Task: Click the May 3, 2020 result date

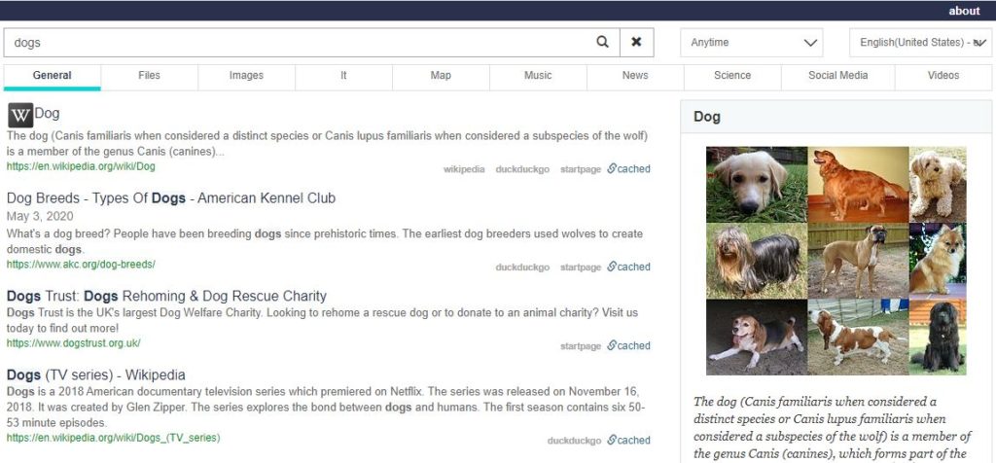Action: click(40, 216)
